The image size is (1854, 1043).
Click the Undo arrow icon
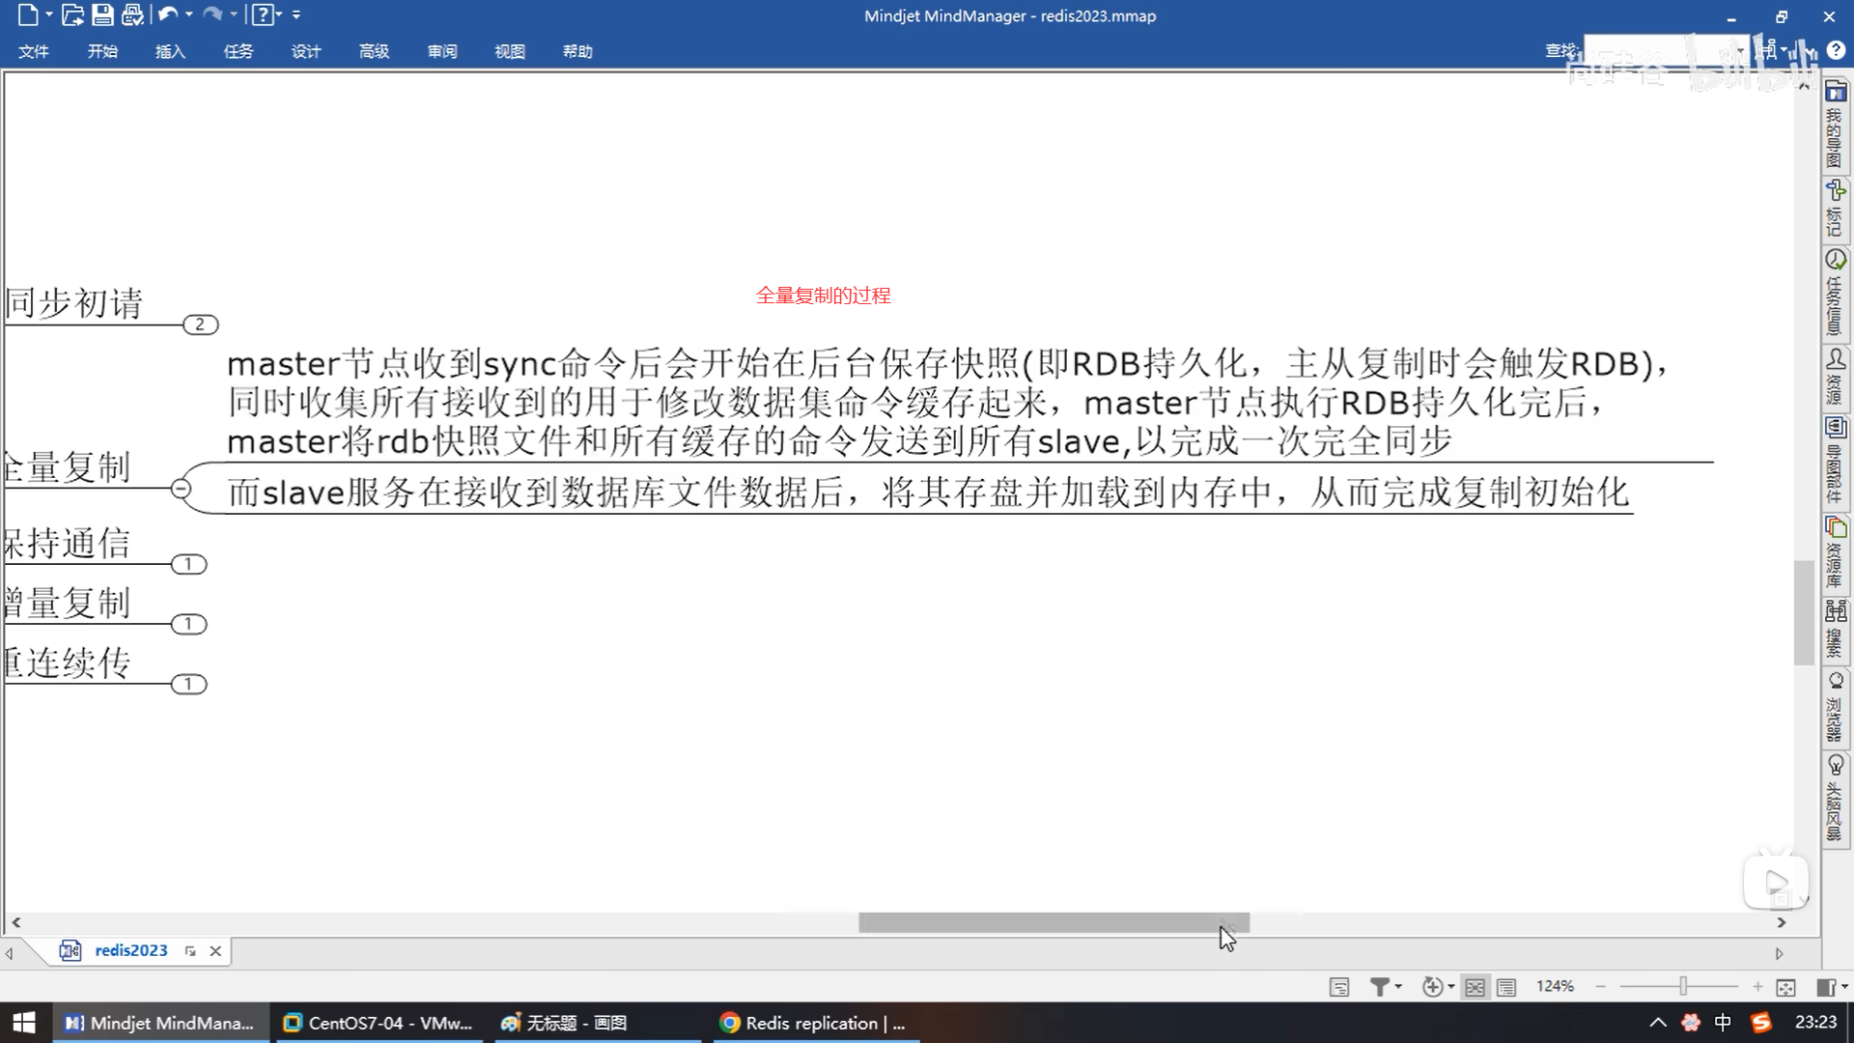(167, 14)
